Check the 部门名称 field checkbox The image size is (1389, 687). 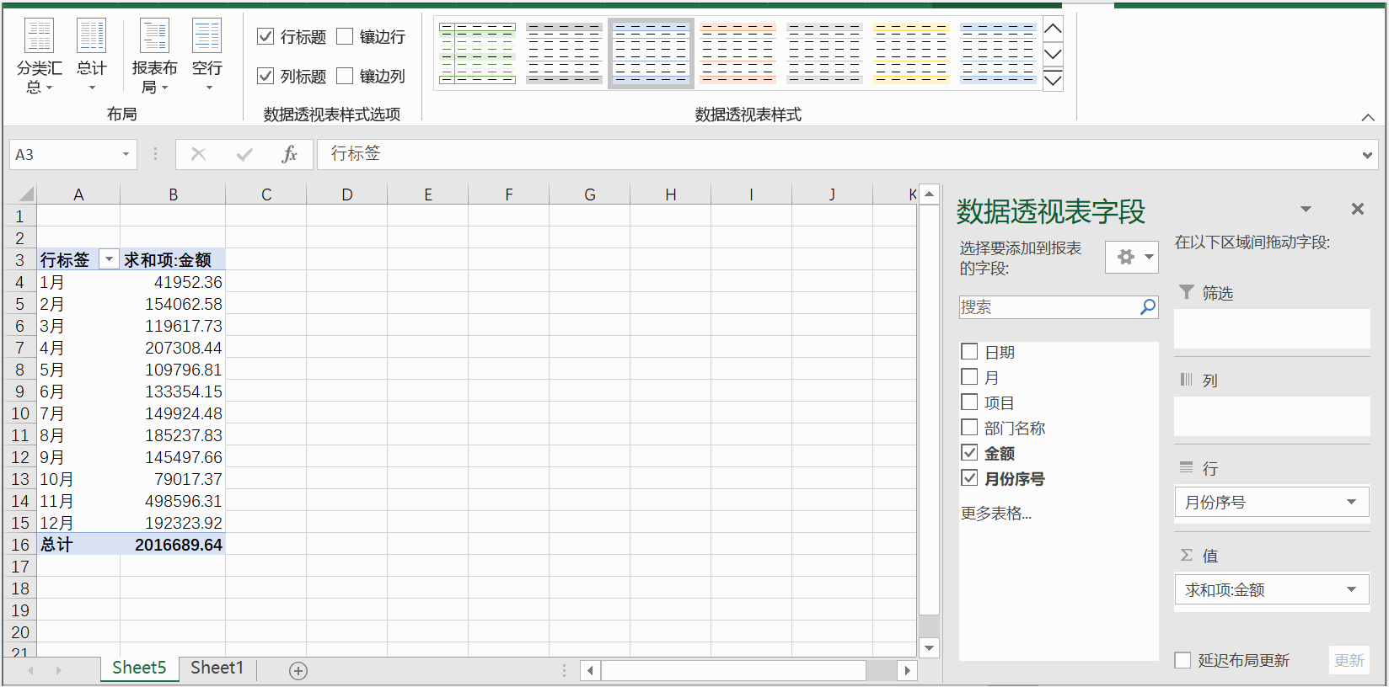969,428
